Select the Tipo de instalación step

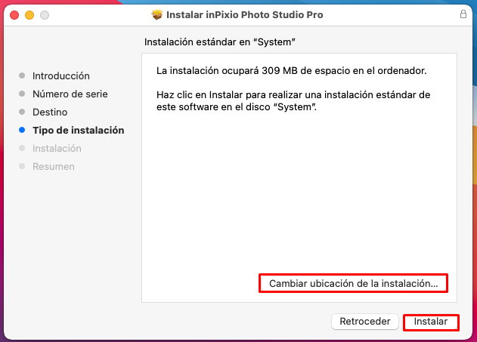coord(79,131)
